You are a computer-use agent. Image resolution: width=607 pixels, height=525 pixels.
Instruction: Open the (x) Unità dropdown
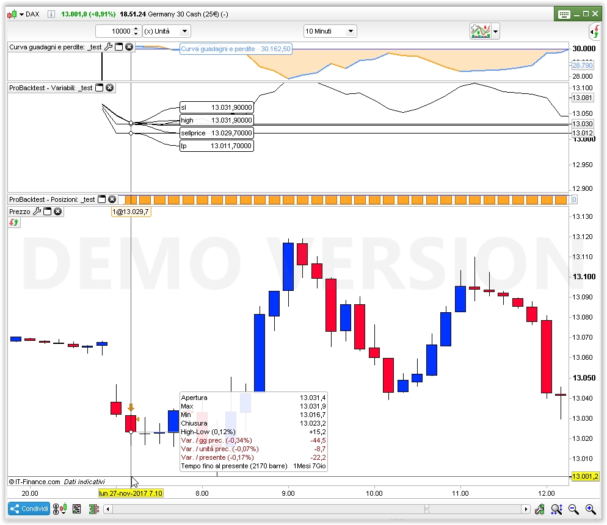point(167,31)
